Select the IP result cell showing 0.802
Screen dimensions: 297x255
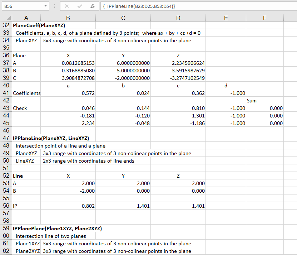click(68, 206)
